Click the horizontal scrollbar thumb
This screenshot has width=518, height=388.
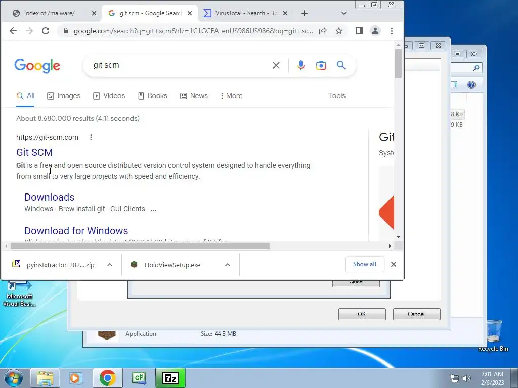(140, 246)
